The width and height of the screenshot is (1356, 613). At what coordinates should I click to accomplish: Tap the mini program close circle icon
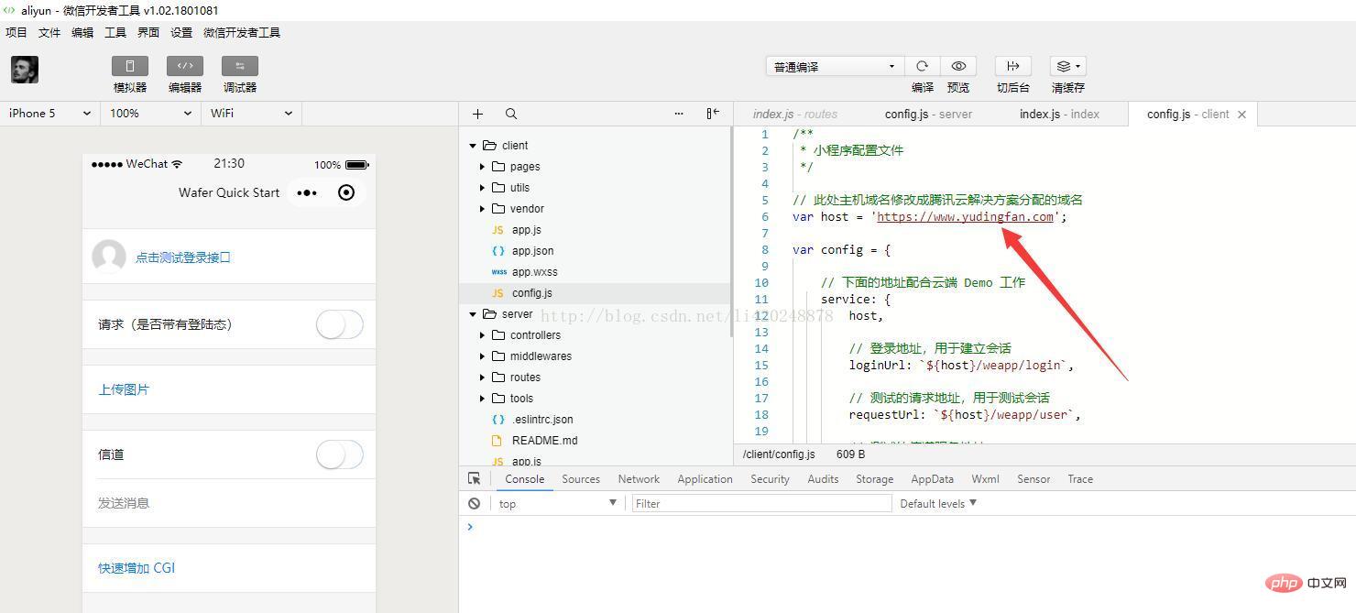[346, 192]
